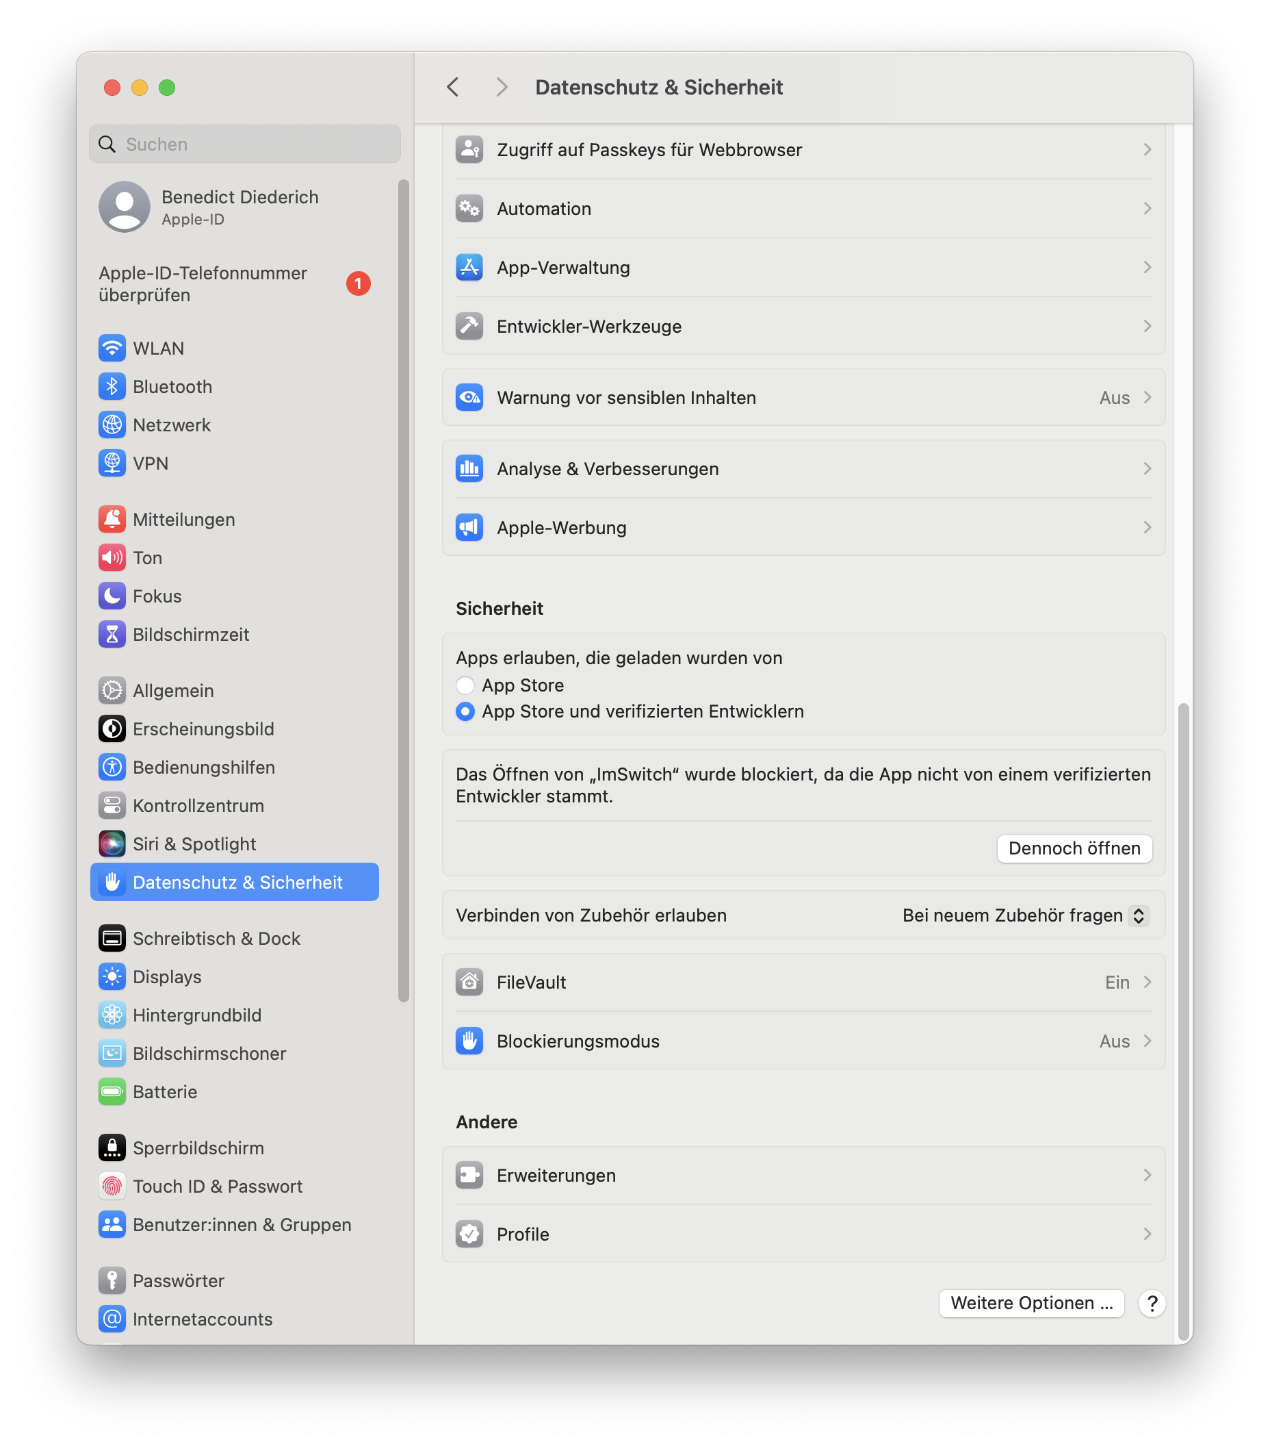Click the Sperrbildschirm lock icon
Viewport: 1270px width, 1446px height.
pos(112,1148)
